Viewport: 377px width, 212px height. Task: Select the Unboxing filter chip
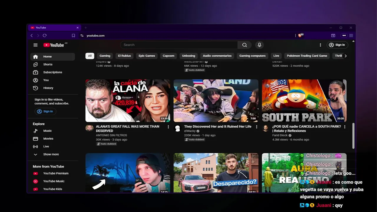pyautogui.click(x=188, y=56)
